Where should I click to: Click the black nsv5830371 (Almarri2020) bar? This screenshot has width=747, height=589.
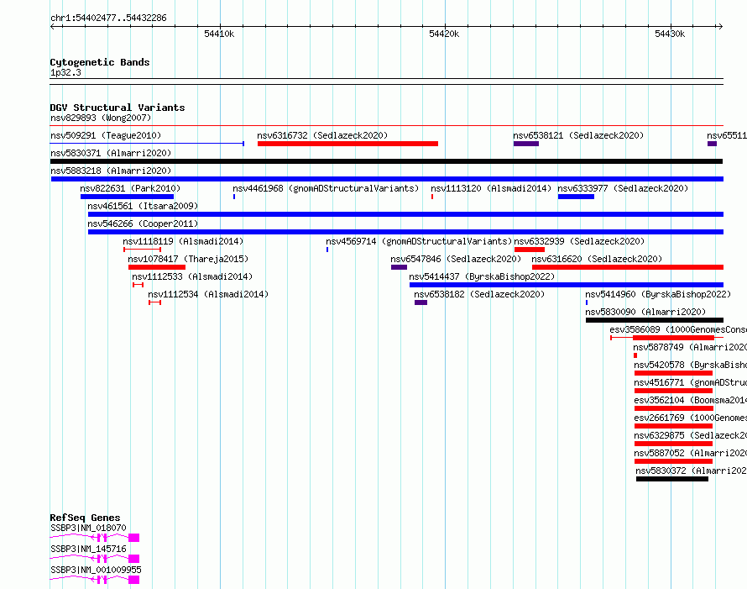pos(387,161)
